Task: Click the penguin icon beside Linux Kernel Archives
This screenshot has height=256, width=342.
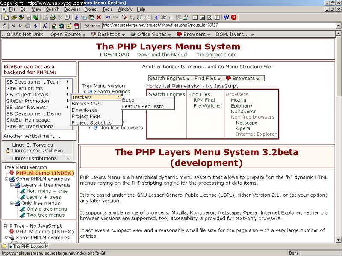Action: (8, 151)
